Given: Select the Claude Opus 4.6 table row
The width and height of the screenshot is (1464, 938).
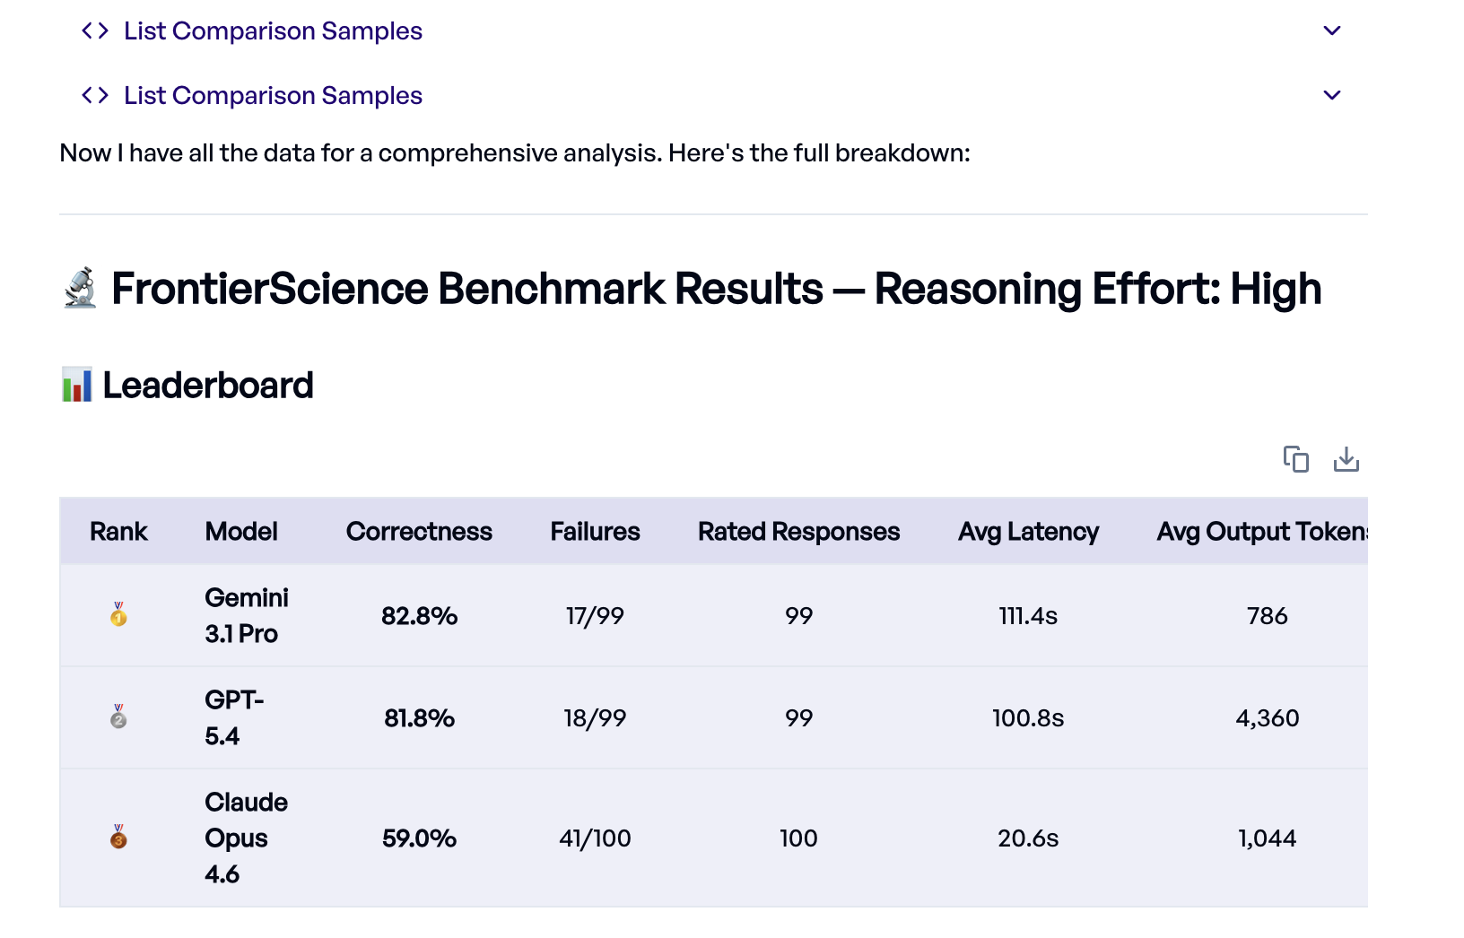Looking at the screenshot, I should point(628,838).
